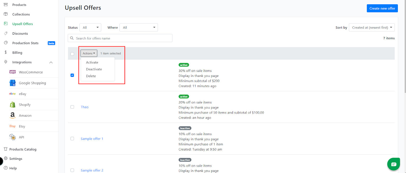Toggle the select-all offers checkbox
Viewport: 406px width, 173px height.
point(72,54)
